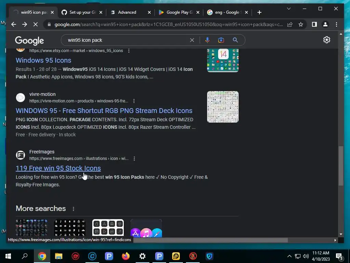Open the Etsy iOS 14 icons thumbnail
The image size is (350, 263).
pyautogui.click(x=223, y=60)
